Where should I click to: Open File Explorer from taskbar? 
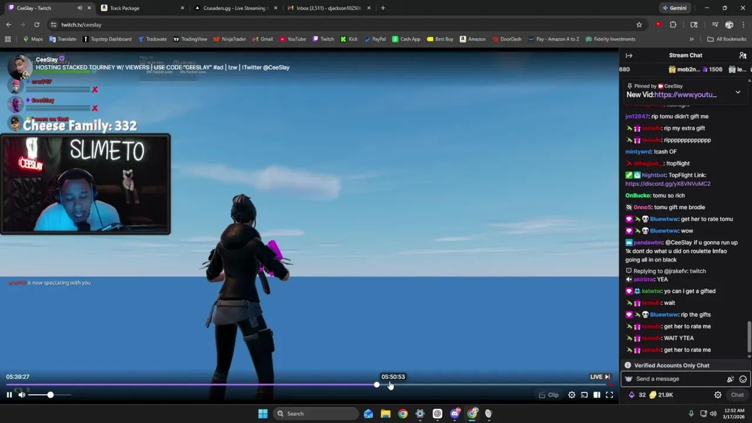(385, 414)
